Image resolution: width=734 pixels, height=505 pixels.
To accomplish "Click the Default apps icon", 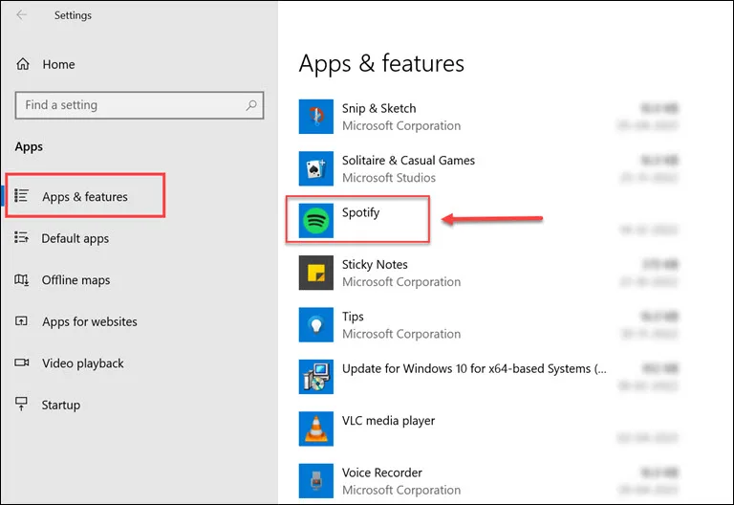I will (22, 237).
